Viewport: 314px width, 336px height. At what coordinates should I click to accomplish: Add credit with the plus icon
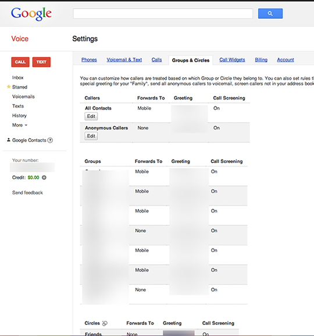[x=44, y=178]
